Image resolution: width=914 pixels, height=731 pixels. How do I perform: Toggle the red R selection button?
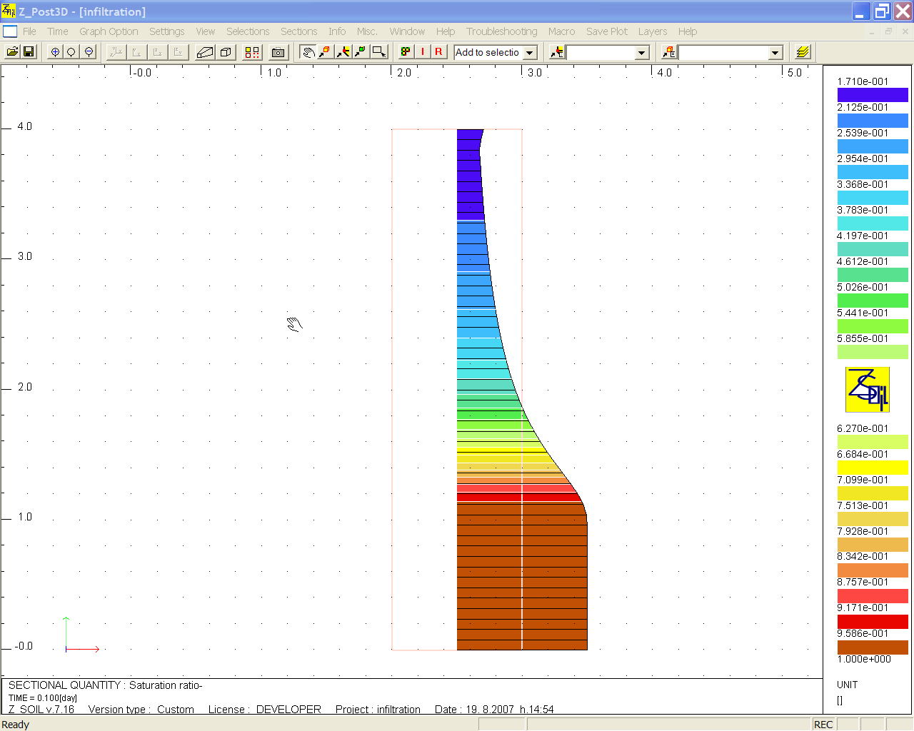click(438, 52)
